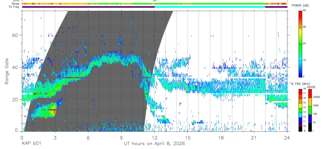323x149 pixels.
Task: Click the 6 tick on UT hours axis
Action: 88,138
